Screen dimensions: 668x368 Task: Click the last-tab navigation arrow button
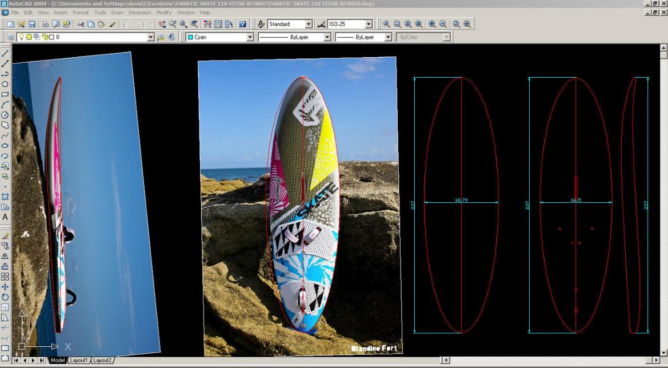(42, 361)
